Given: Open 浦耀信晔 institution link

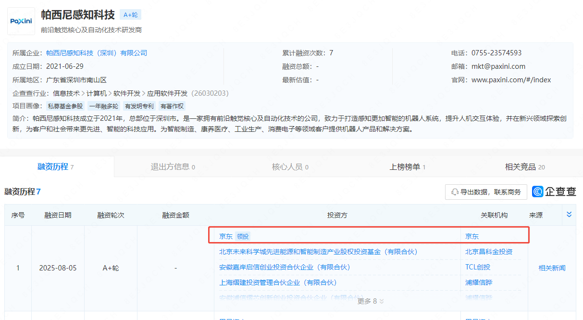Looking at the screenshot, I should tap(479, 282).
